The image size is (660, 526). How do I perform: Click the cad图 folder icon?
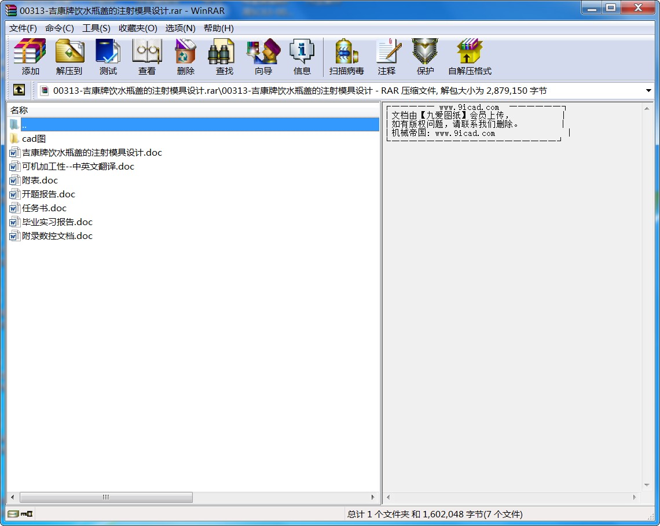(x=14, y=138)
